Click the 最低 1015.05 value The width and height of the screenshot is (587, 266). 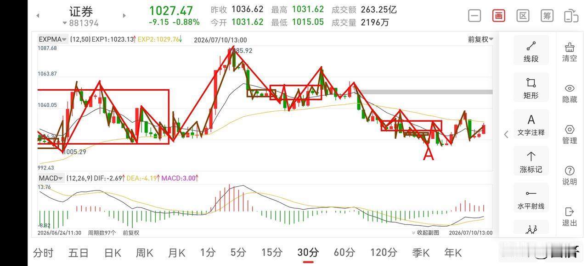[298, 22]
